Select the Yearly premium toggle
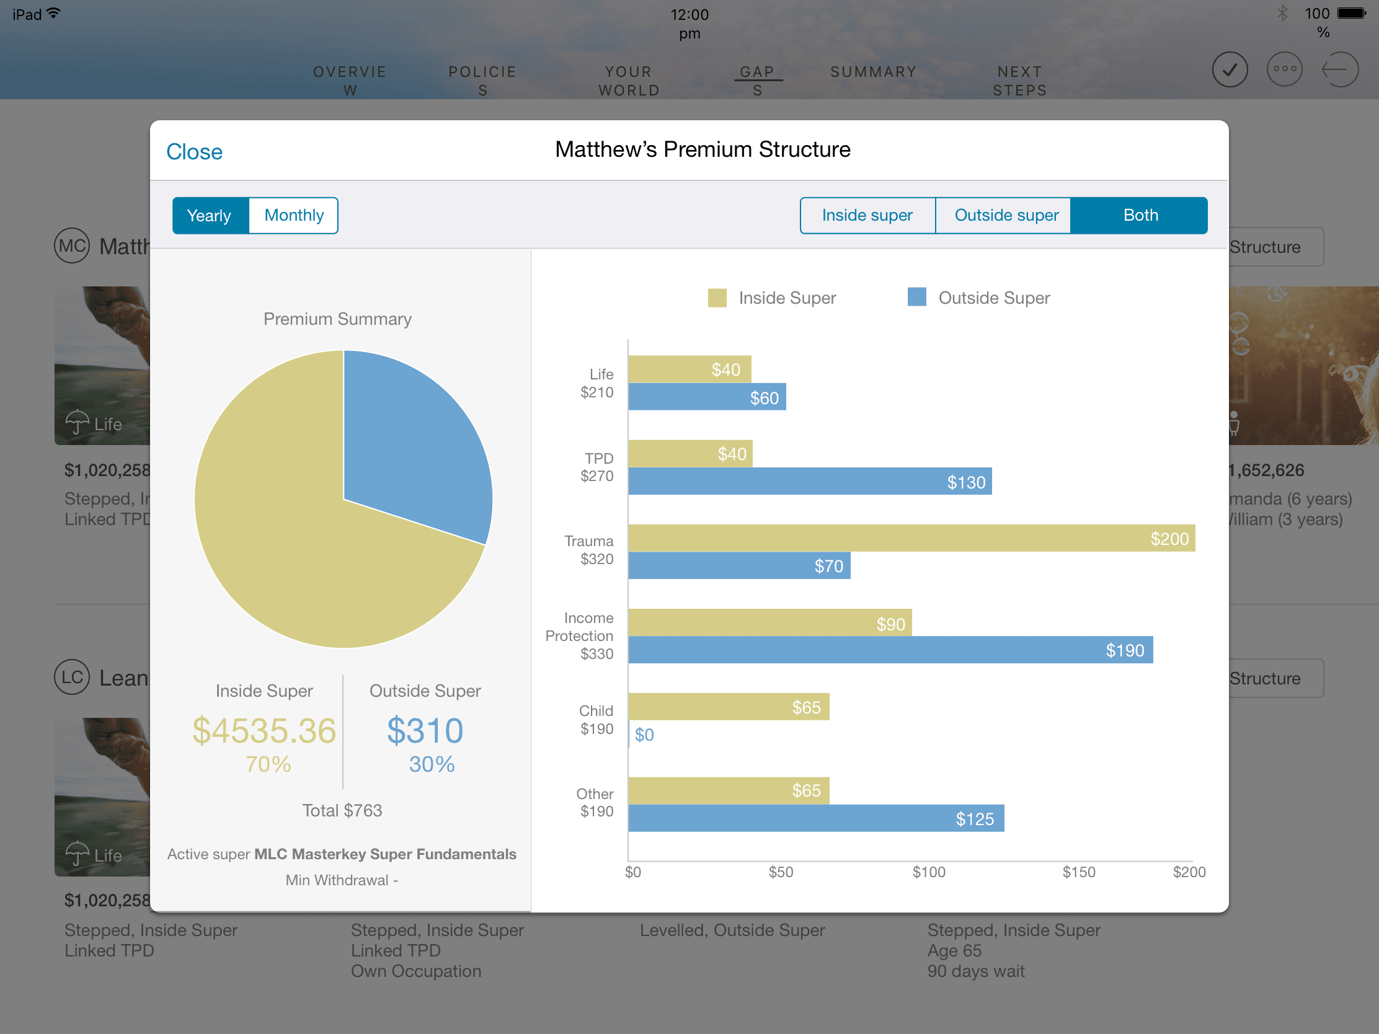Image resolution: width=1379 pixels, height=1034 pixels. point(210,216)
